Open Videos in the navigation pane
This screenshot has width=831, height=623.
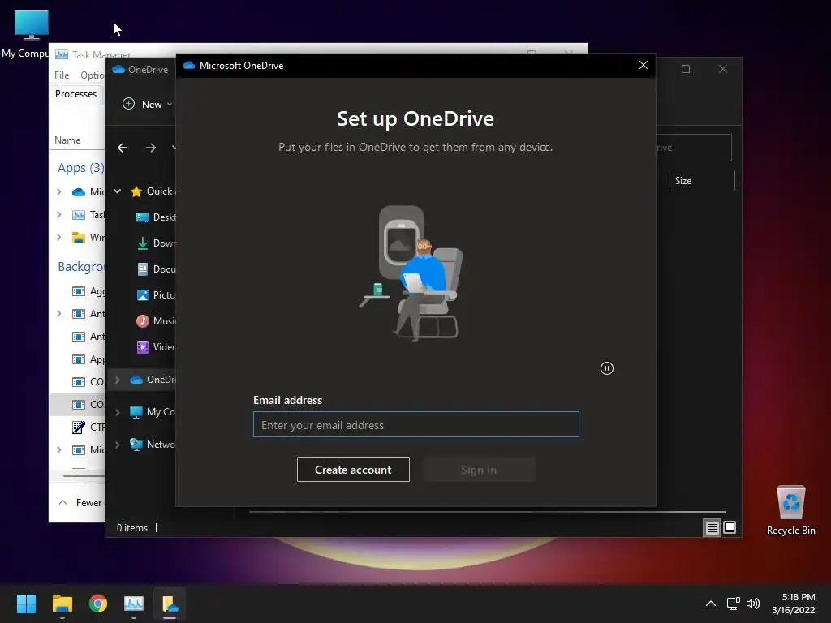click(x=156, y=347)
